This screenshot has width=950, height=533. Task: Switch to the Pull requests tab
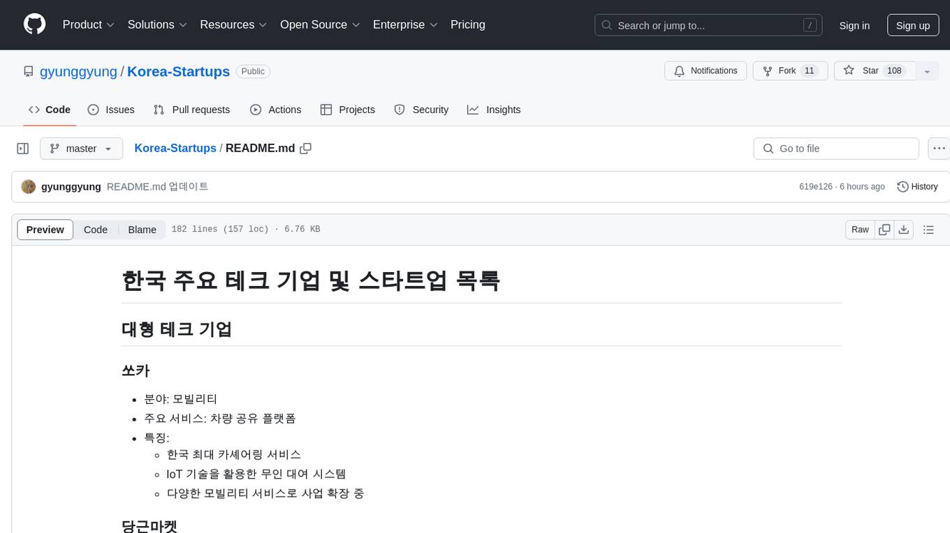coord(191,110)
